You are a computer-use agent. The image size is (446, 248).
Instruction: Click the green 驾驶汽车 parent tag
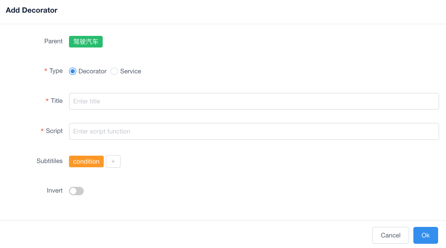pos(86,42)
